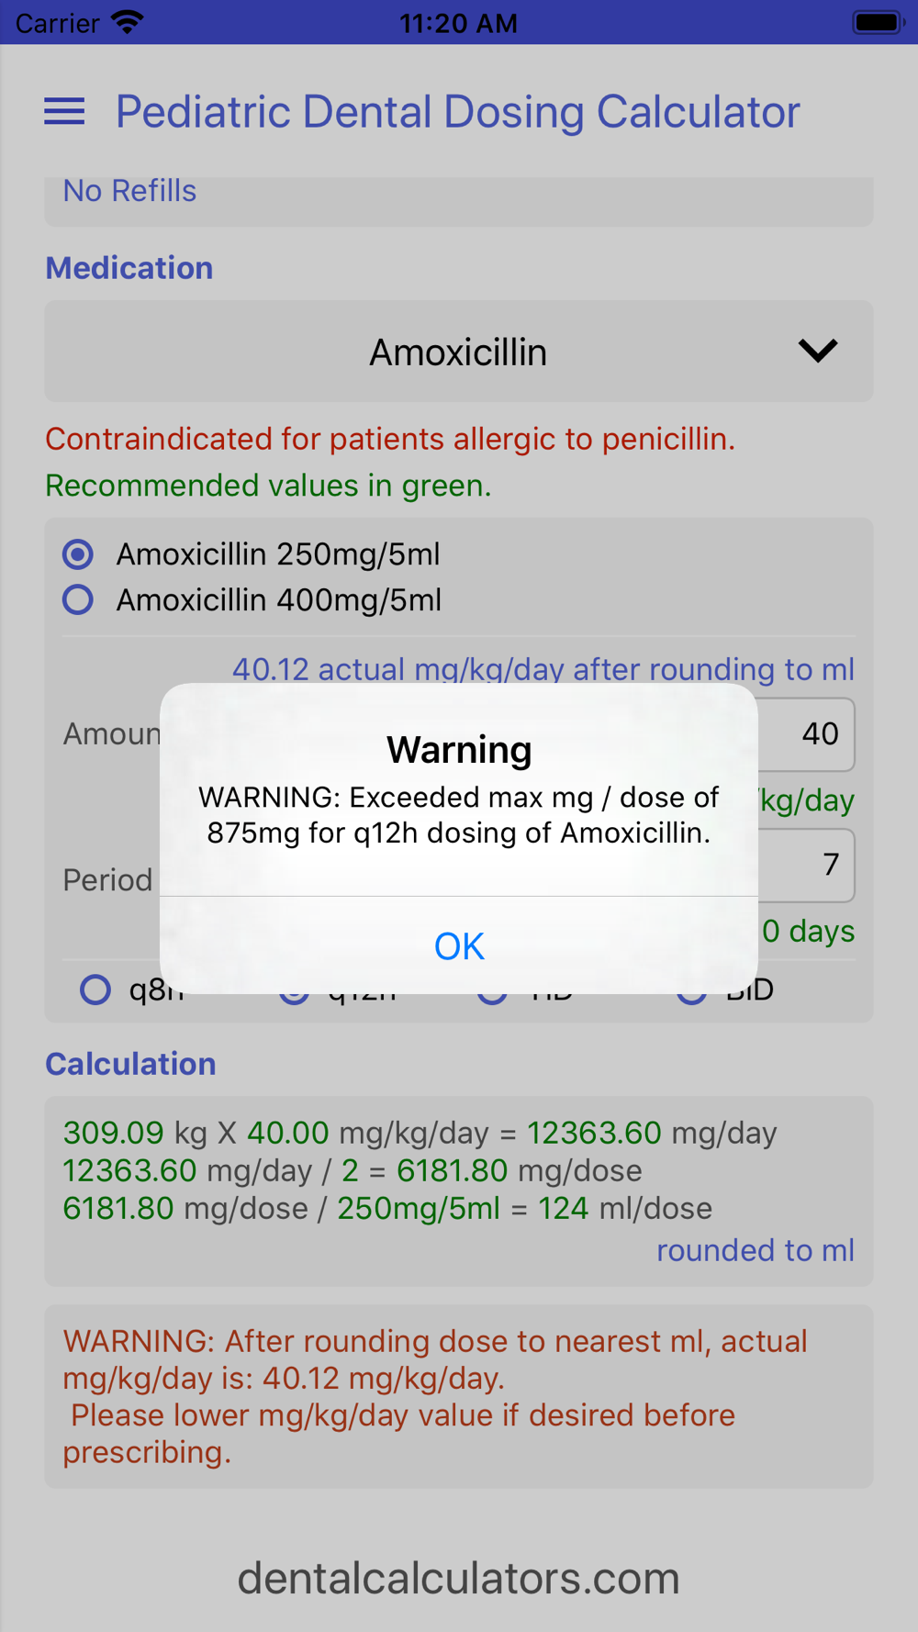
Task: Choose the q8h dosing radio button
Action: [x=95, y=989]
